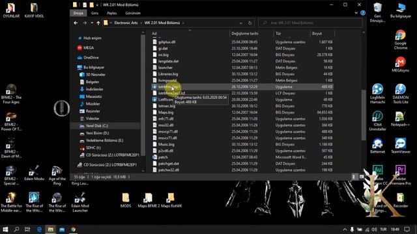The image size is (417, 234).
Task: Open 3D Nesneler in navigation pane
Action: point(96,75)
